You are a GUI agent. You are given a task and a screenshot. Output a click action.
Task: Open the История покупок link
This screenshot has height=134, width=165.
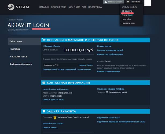click(104, 46)
